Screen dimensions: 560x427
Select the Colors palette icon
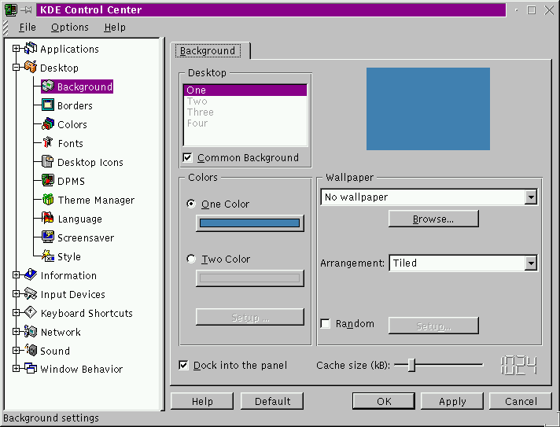point(48,124)
